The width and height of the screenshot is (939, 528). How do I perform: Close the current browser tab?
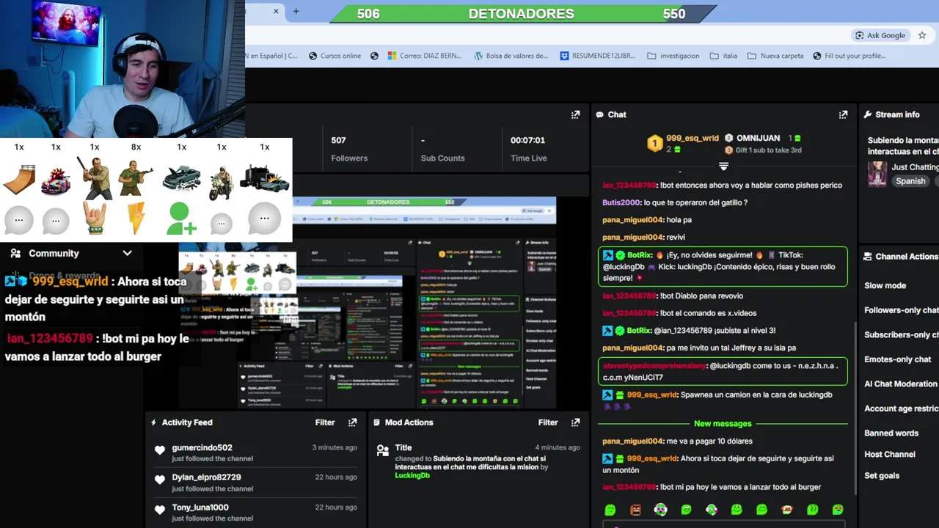coord(277,11)
